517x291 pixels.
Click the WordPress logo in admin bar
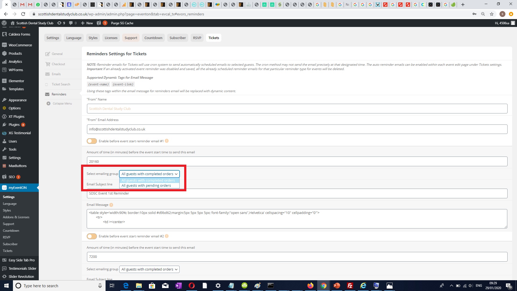[x=4, y=23]
